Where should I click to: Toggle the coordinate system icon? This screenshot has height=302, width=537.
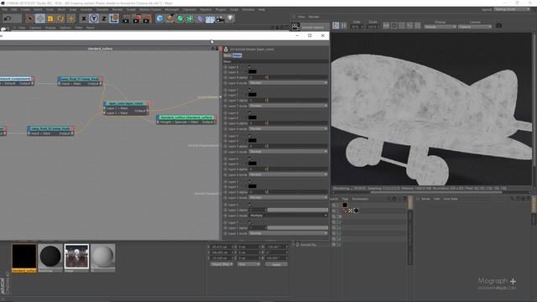click(114, 18)
